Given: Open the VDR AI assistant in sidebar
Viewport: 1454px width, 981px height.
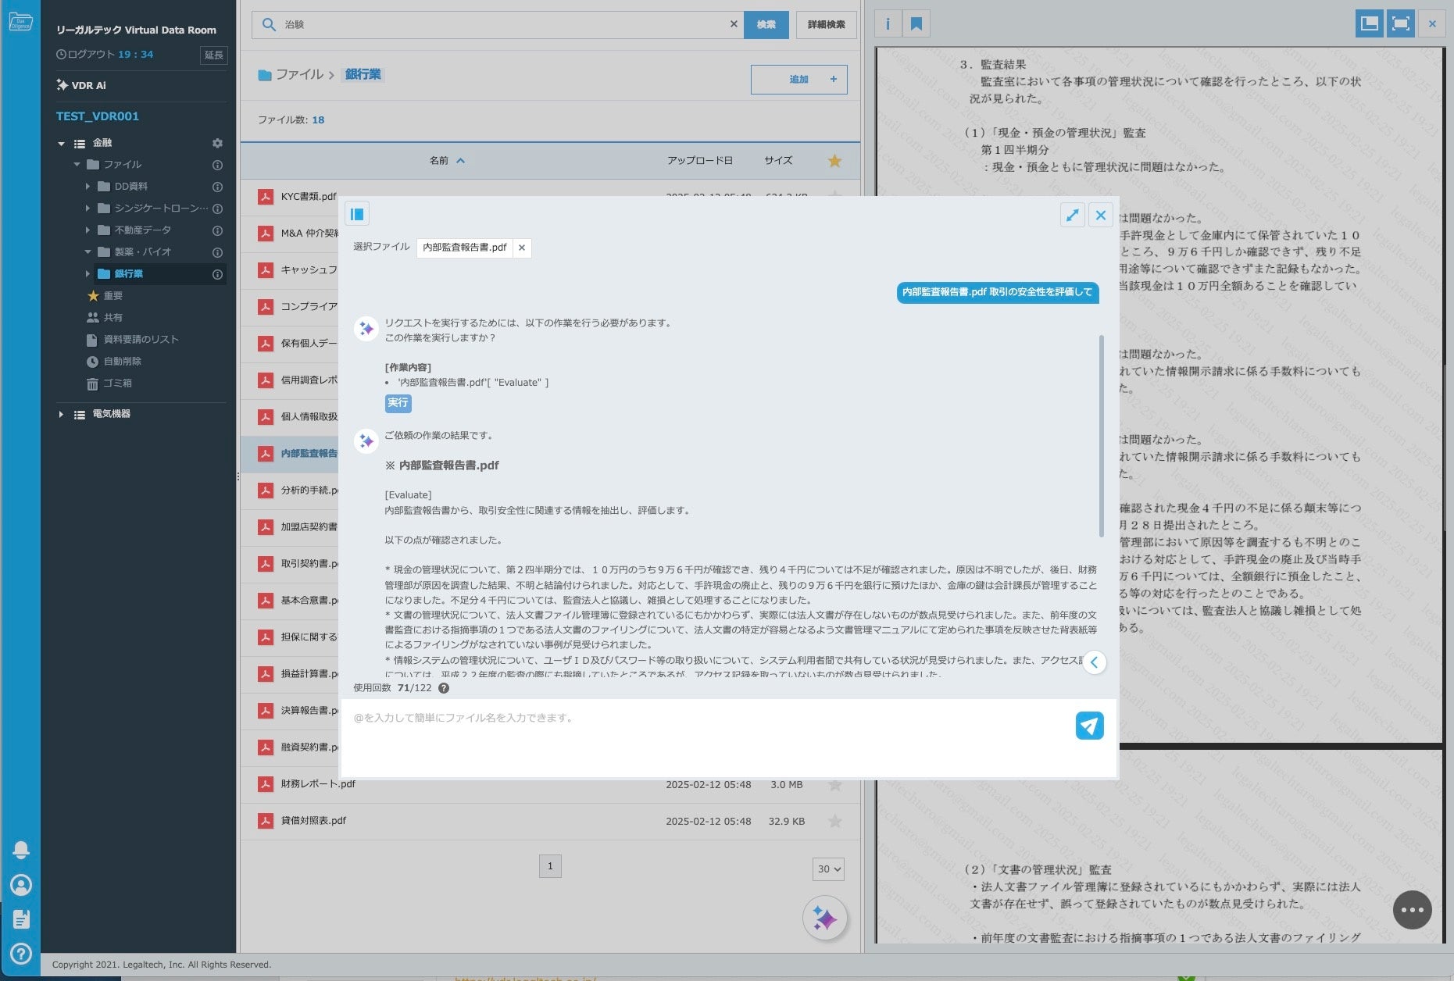Looking at the screenshot, I should (x=81, y=85).
